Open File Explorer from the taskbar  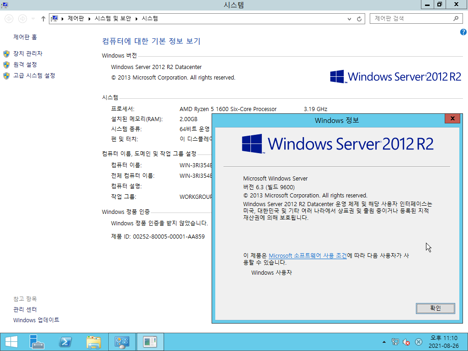[x=93, y=342]
